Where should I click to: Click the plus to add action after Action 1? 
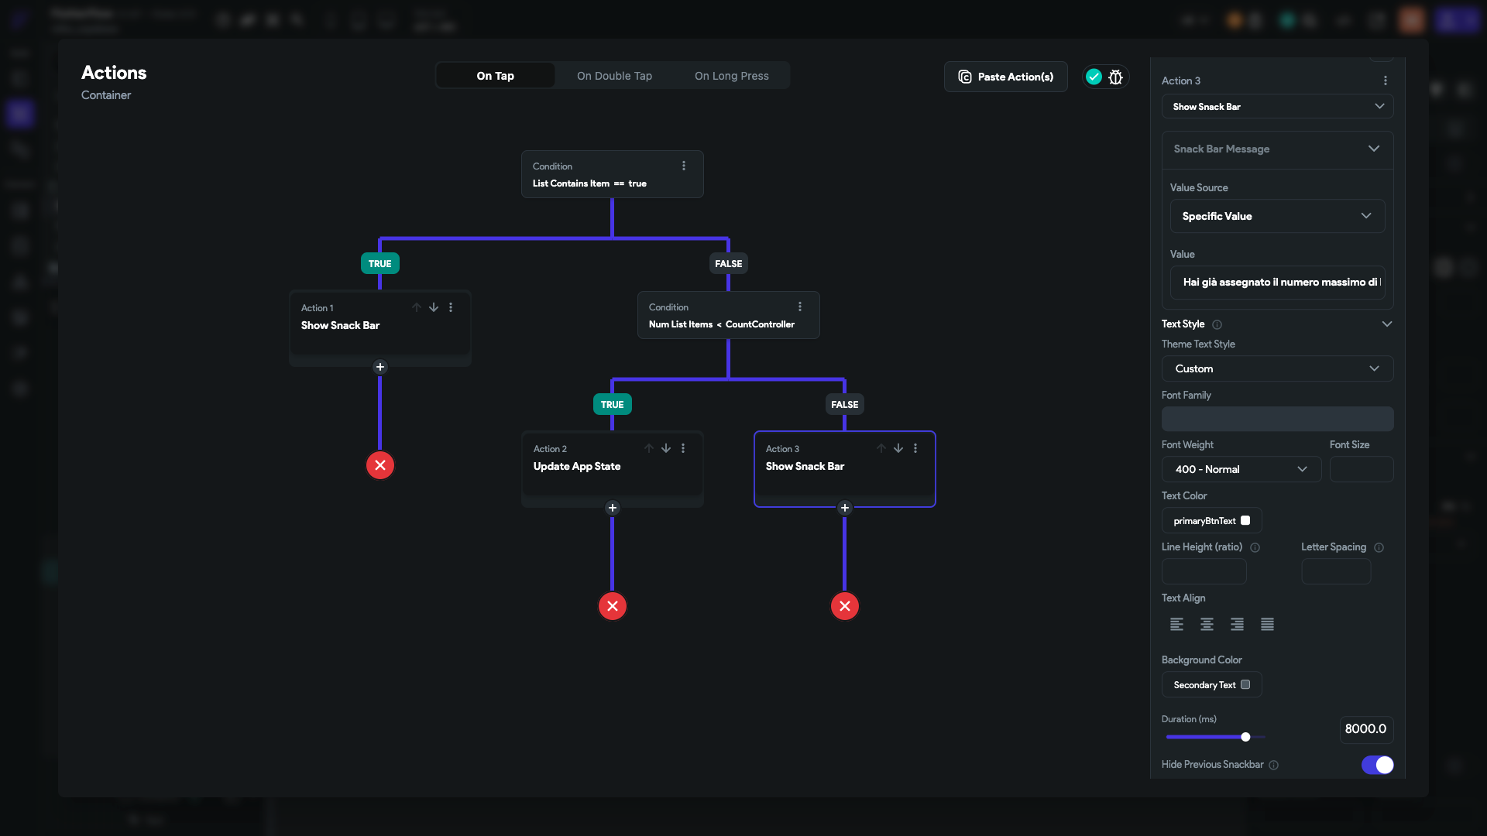click(x=380, y=367)
